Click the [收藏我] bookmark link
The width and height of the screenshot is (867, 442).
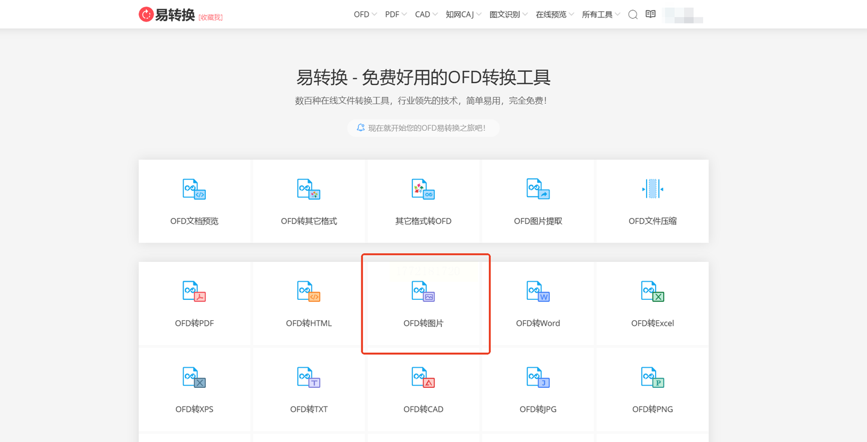click(211, 17)
